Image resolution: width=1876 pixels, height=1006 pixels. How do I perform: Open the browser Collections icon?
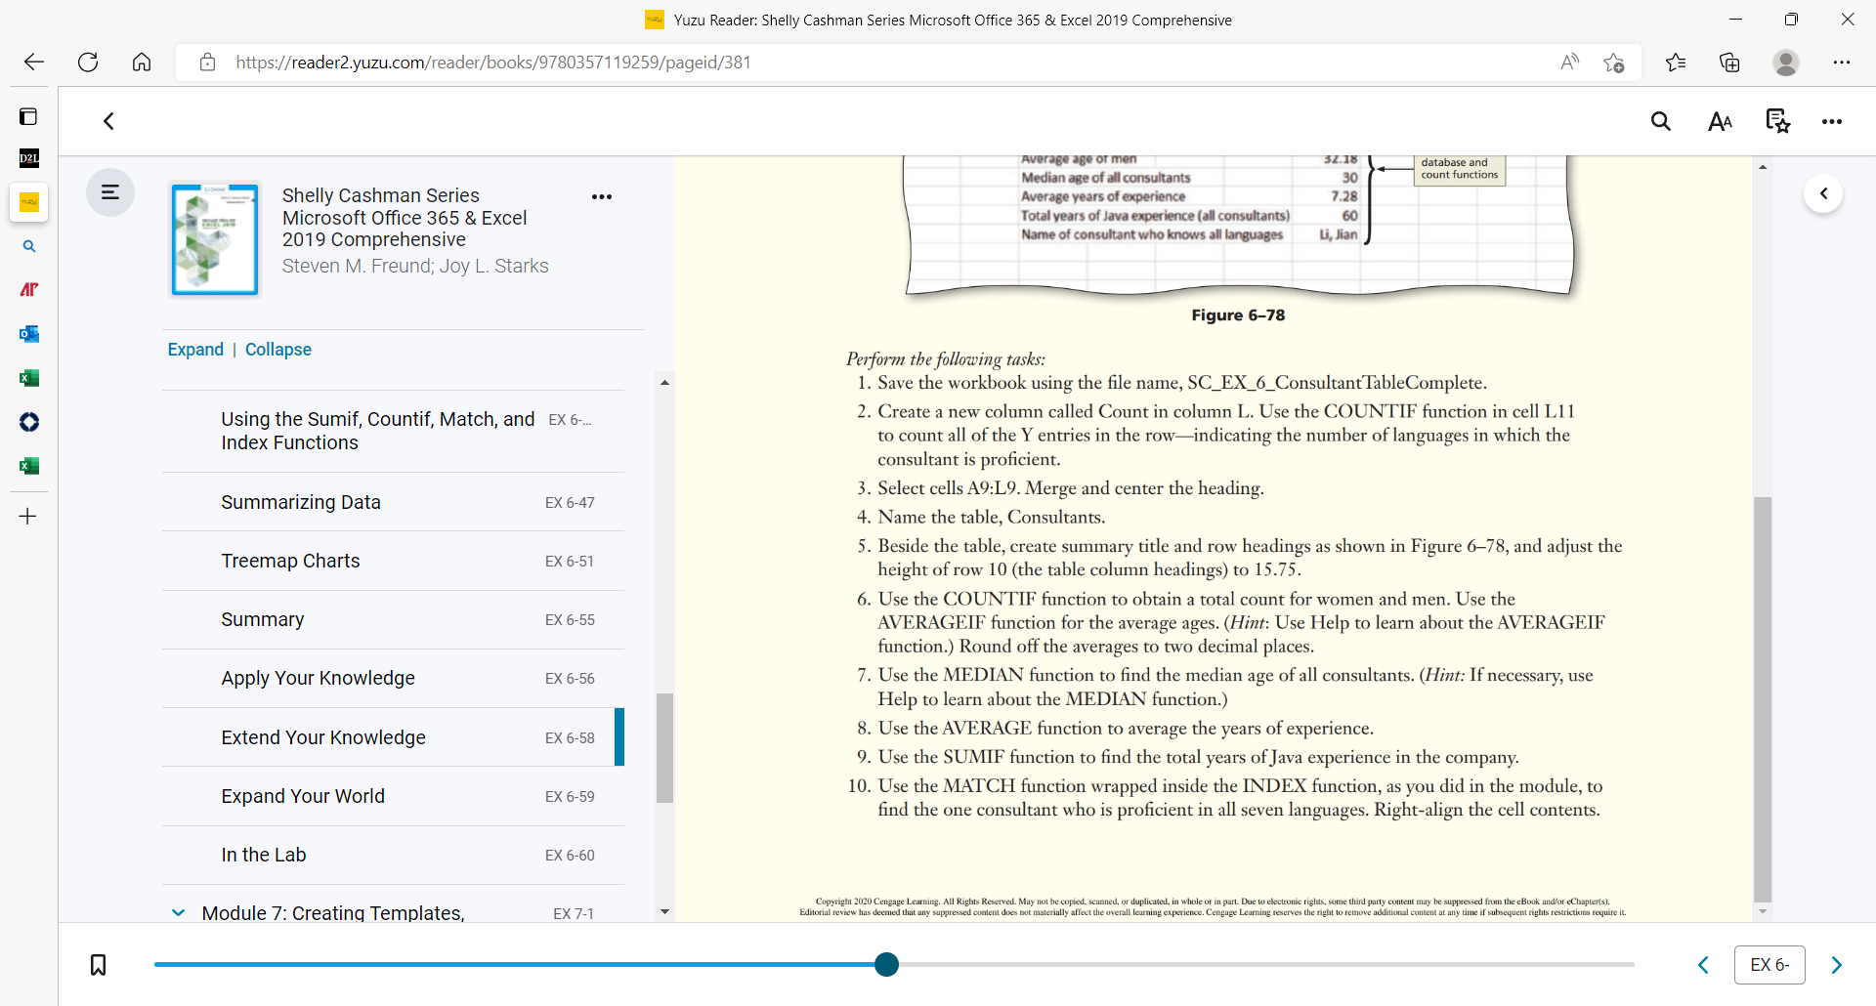tap(1729, 63)
